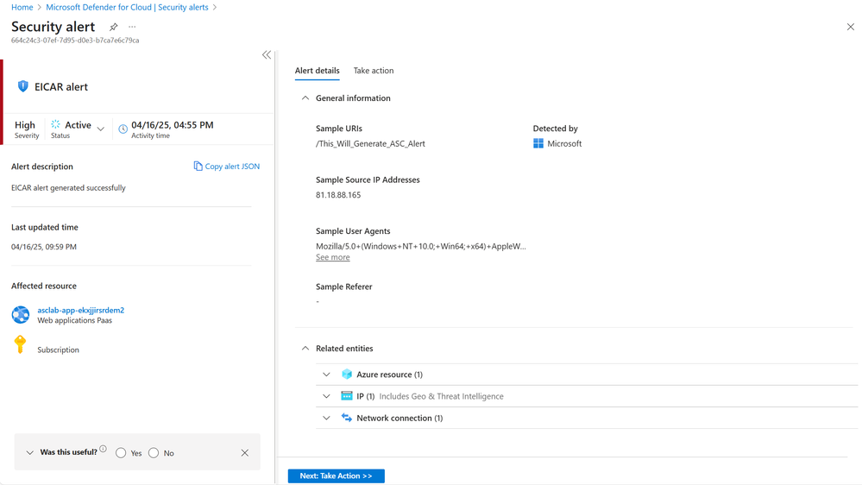
Task: Click See more under Sample User Agents
Action: [332, 257]
